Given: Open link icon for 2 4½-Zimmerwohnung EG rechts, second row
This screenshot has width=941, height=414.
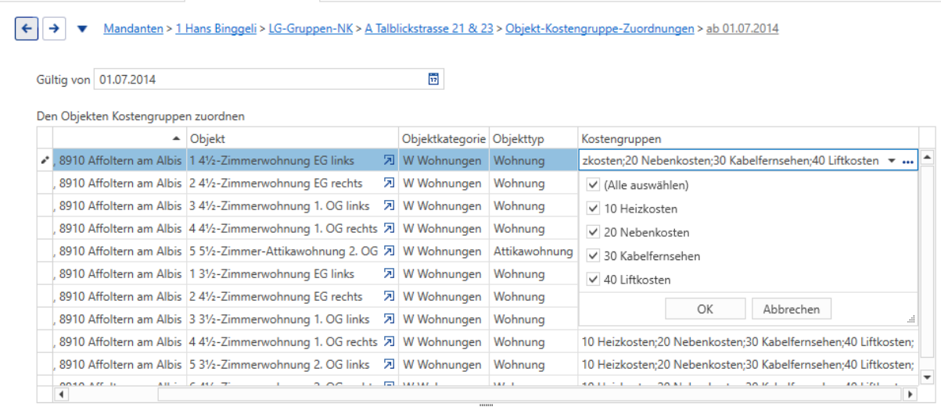Looking at the screenshot, I should [389, 184].
